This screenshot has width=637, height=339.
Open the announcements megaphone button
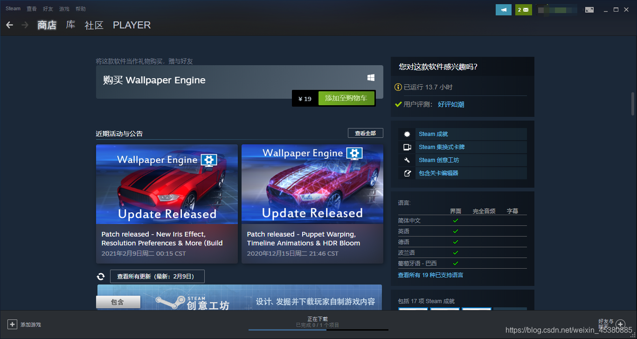[504, 9]
